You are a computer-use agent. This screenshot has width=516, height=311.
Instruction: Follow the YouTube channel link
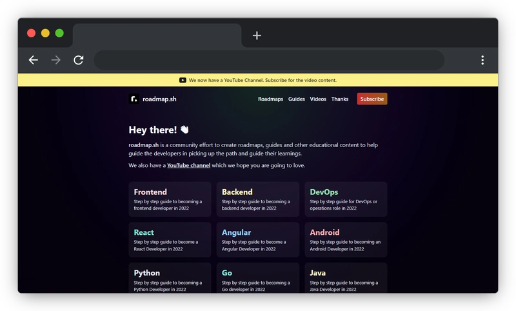[188, 165]
